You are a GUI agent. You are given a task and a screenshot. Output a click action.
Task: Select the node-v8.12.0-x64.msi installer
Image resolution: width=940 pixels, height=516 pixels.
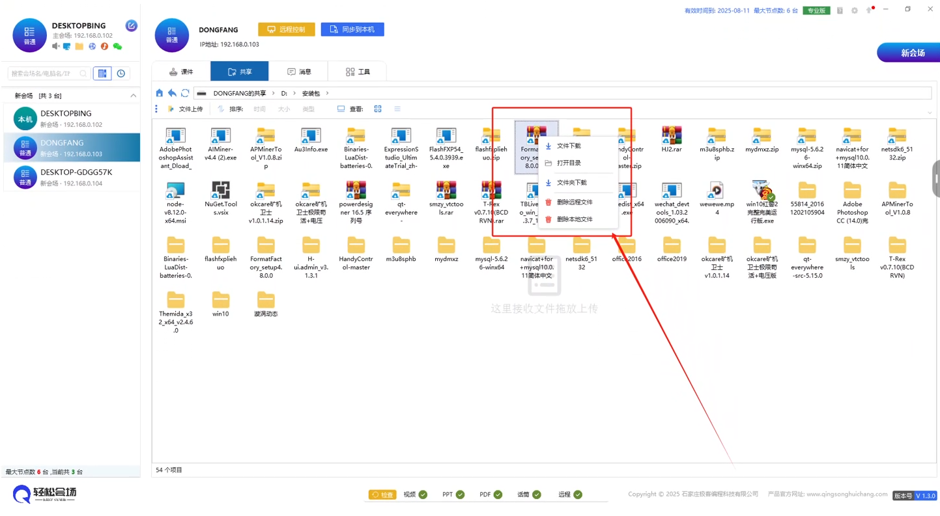coord(175,202)
